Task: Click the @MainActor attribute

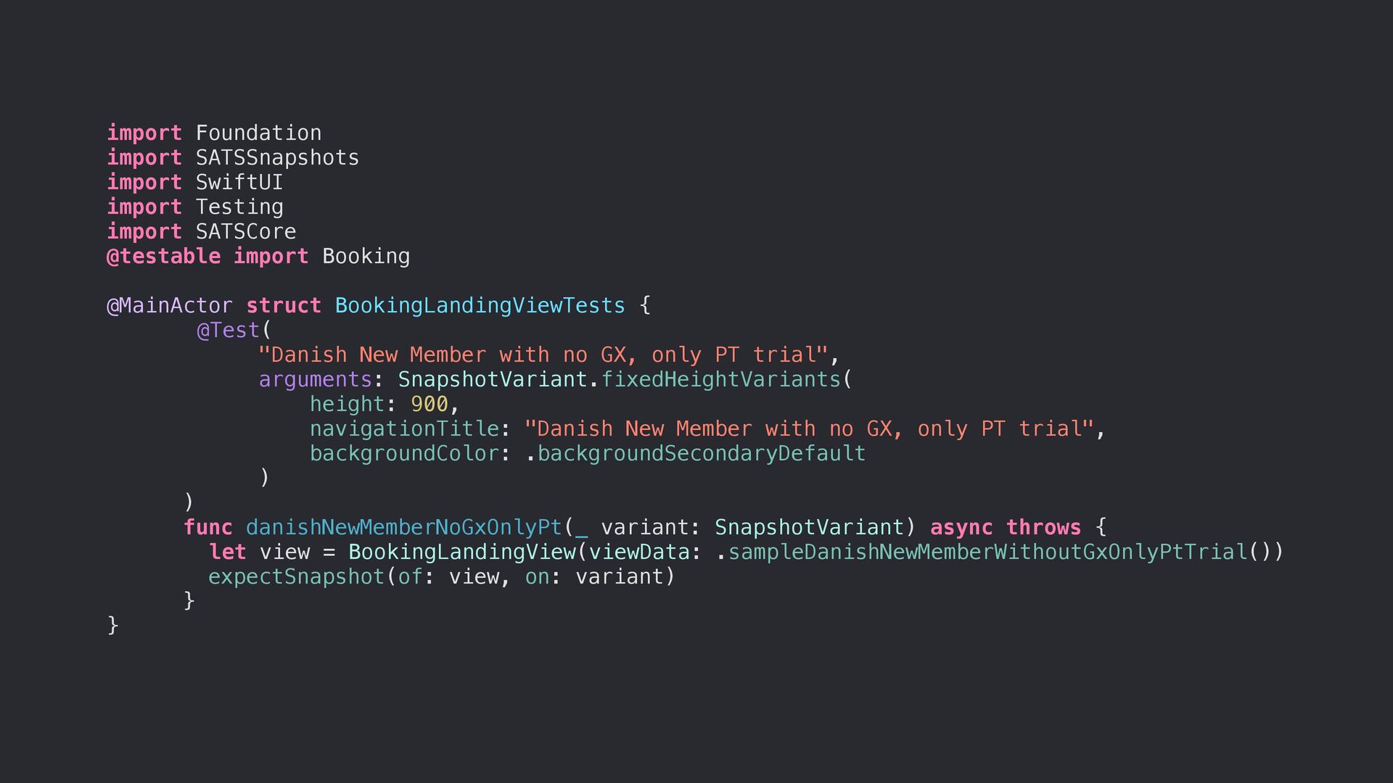Action: click(x=170, y=306)
